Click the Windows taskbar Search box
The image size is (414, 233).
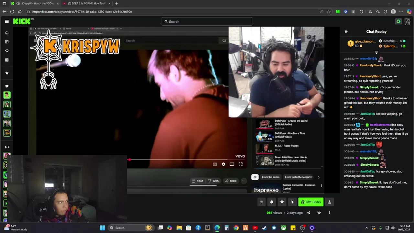pos(131,228)
